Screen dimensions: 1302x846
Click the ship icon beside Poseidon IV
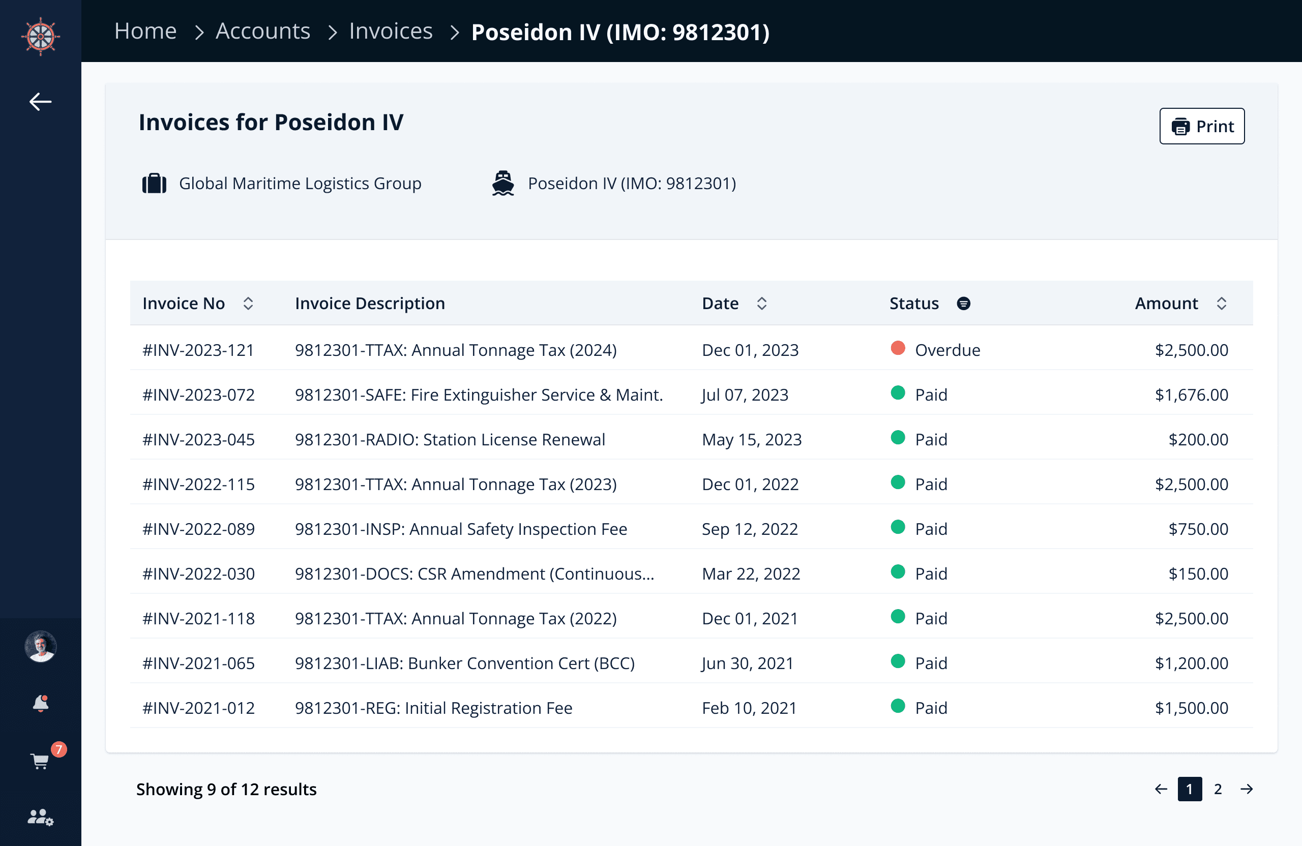click(503, 184)
